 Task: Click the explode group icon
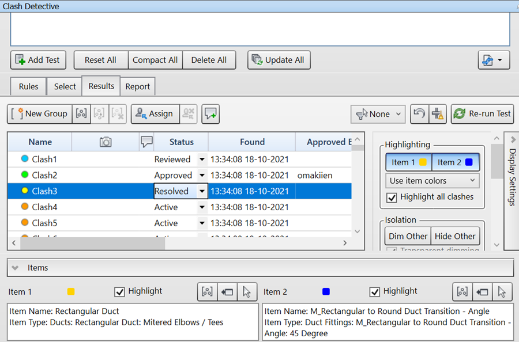point(118,113)
